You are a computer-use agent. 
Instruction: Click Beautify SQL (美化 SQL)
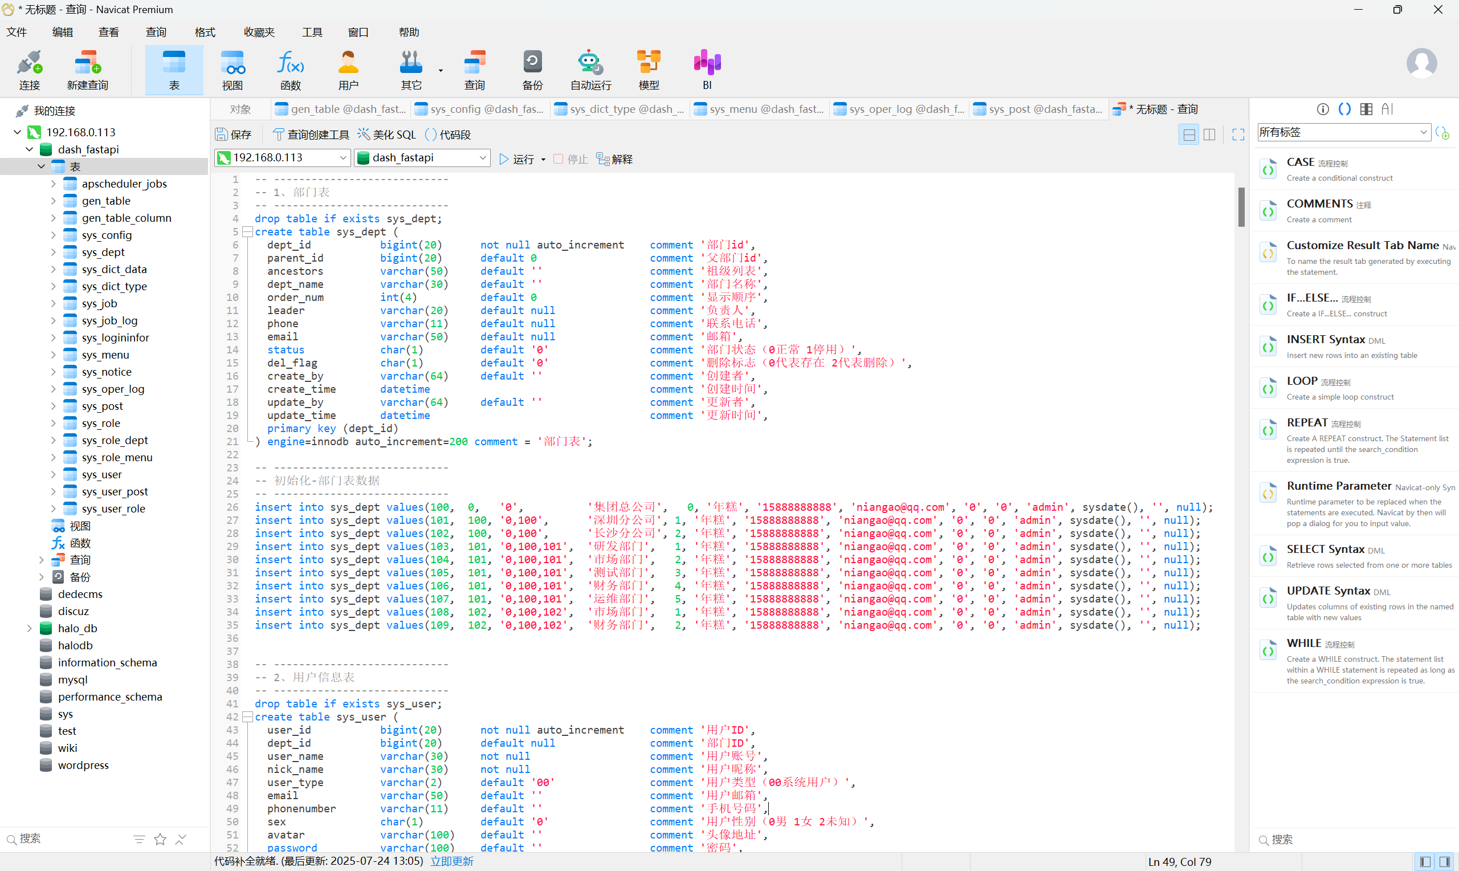click(x=387, y=135)
